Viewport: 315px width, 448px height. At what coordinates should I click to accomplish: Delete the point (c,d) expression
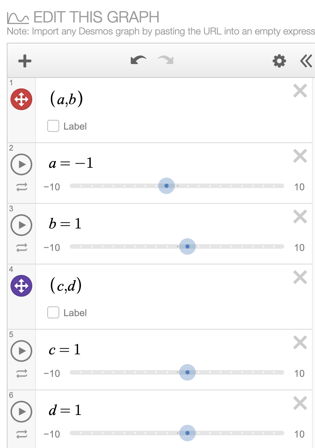pos(300,277)
